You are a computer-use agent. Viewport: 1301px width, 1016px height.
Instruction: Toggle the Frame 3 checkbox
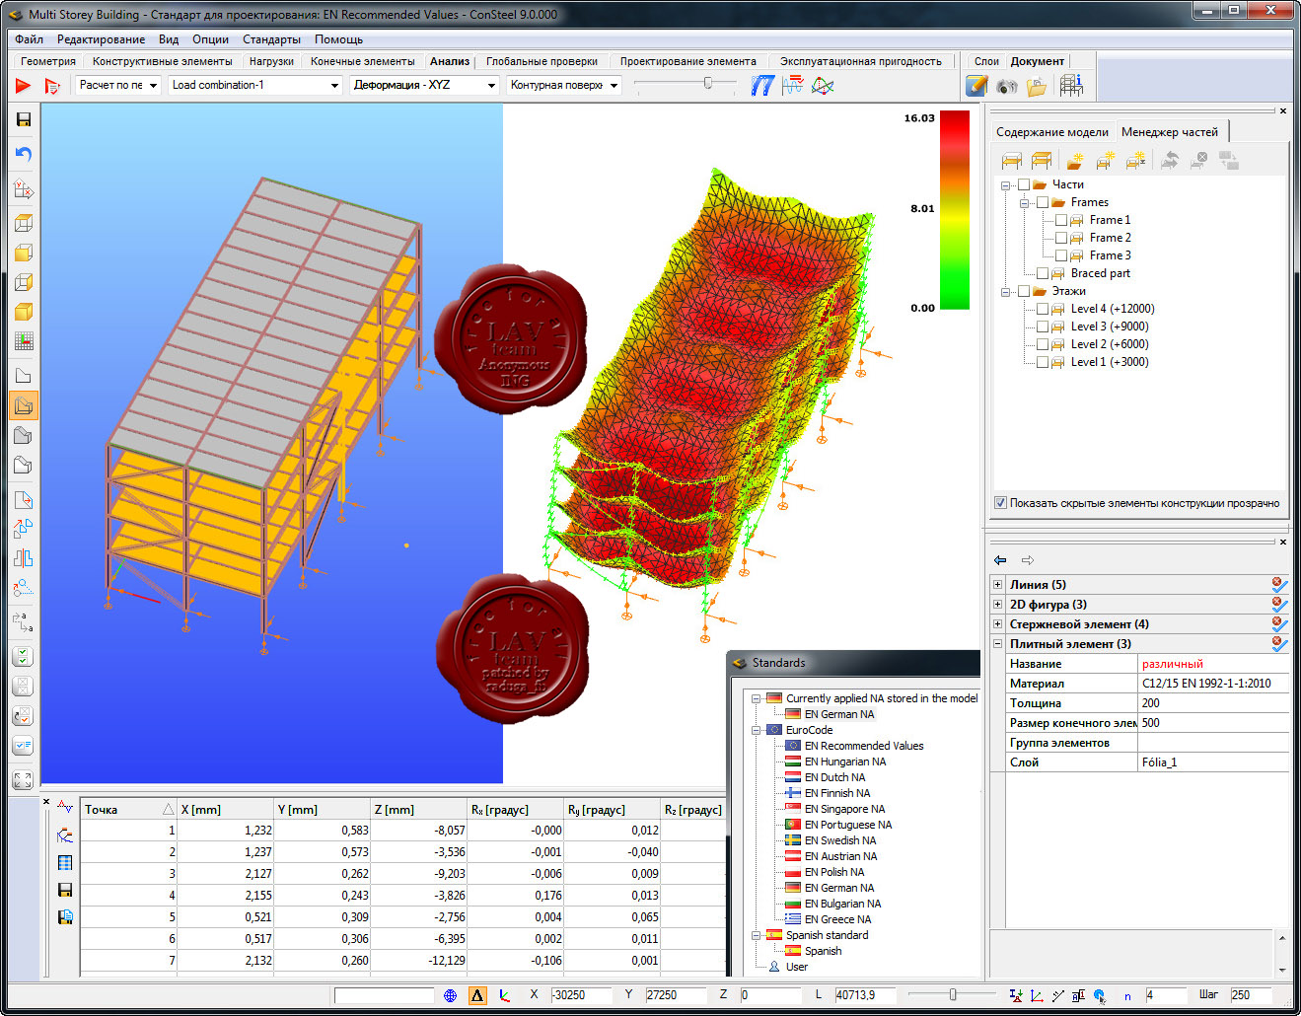pos(1061,255)
